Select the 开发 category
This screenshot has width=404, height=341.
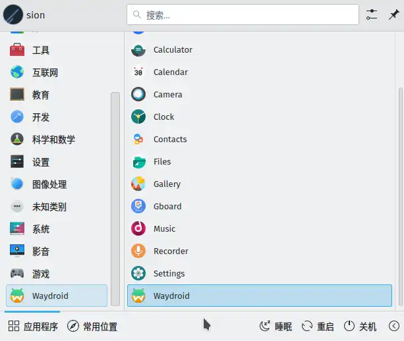click(40, 117)
